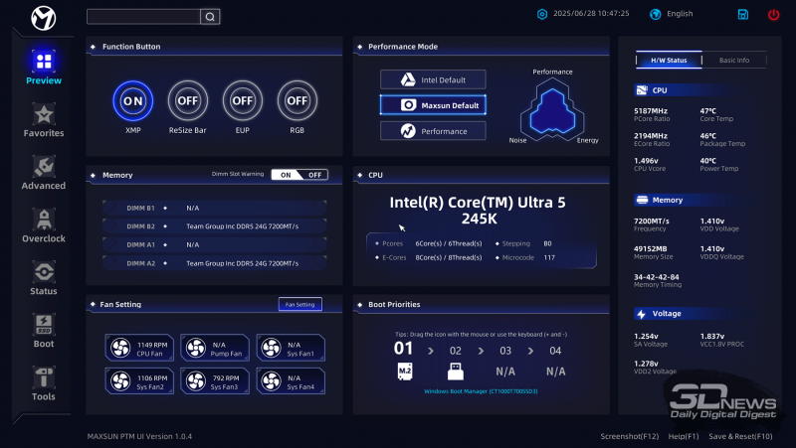Click the 1.254v SA Voltage value
Image resolution: width=796 pixels, height=448 pixels.
[x=646, y=336]
